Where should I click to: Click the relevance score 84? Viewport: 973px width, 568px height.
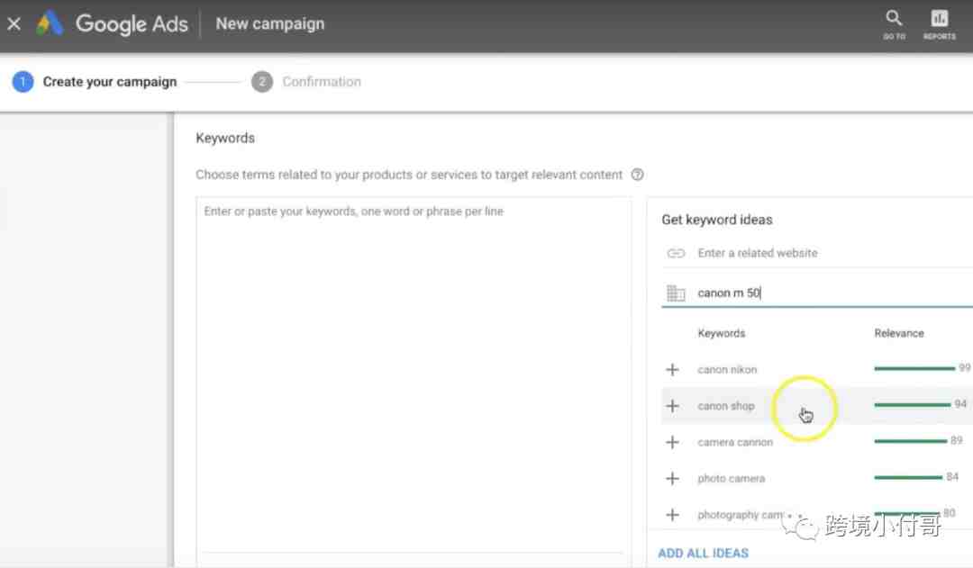(x=952, y=476)
